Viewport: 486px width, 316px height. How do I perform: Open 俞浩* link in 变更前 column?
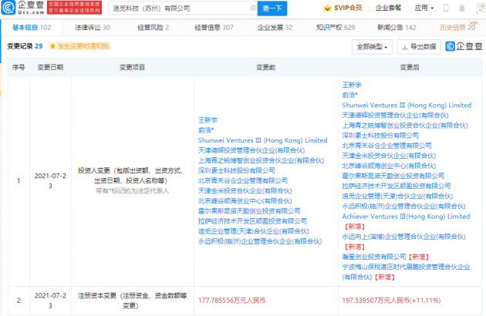[206, 130]
